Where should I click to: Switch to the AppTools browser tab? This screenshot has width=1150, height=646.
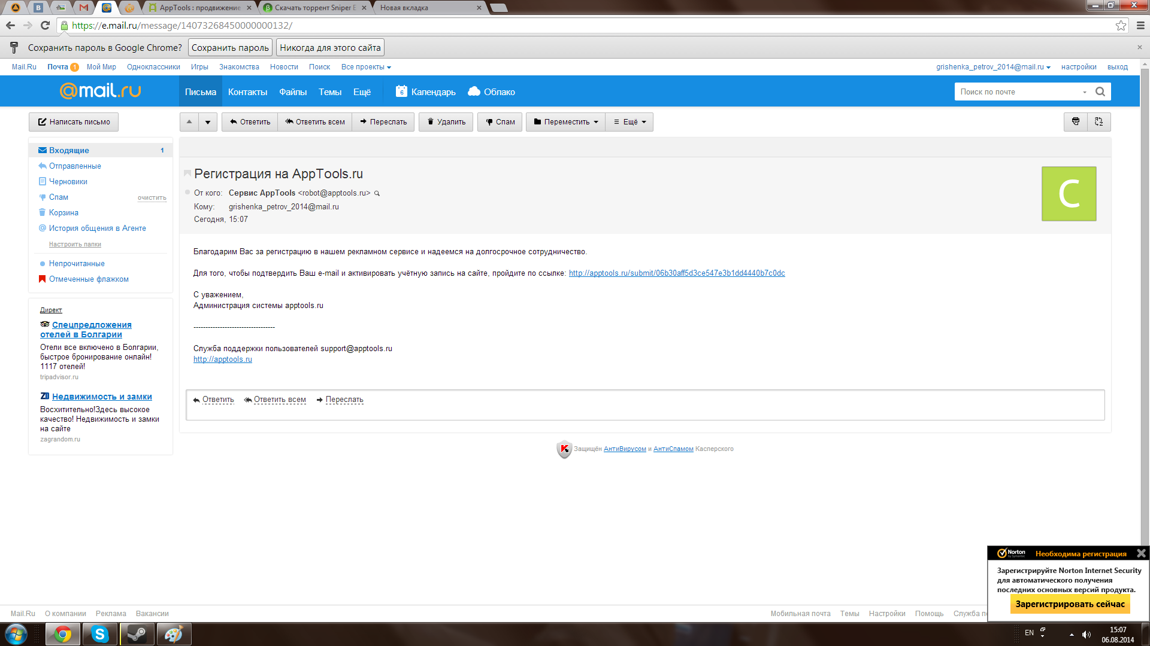coord(199,8)
